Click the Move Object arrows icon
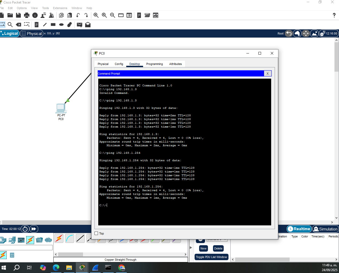 (x=306, y=33)
